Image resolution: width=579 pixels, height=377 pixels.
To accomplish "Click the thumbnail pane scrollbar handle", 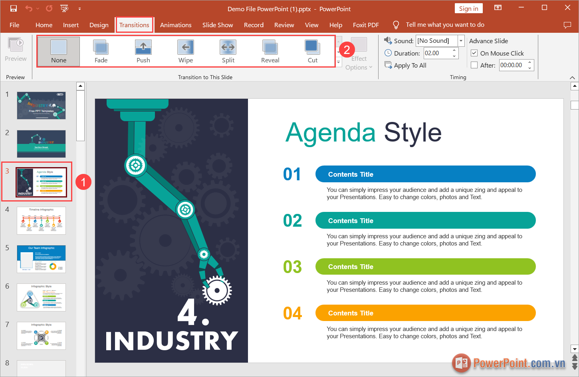I will [80, 116].
